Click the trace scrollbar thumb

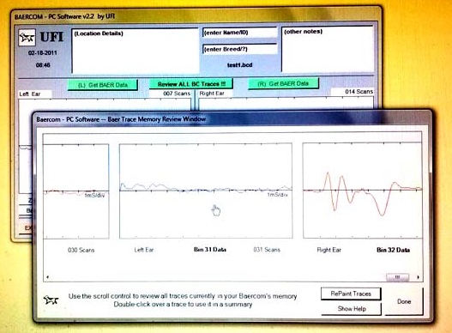pyautogui.click(x=397, y=277)
